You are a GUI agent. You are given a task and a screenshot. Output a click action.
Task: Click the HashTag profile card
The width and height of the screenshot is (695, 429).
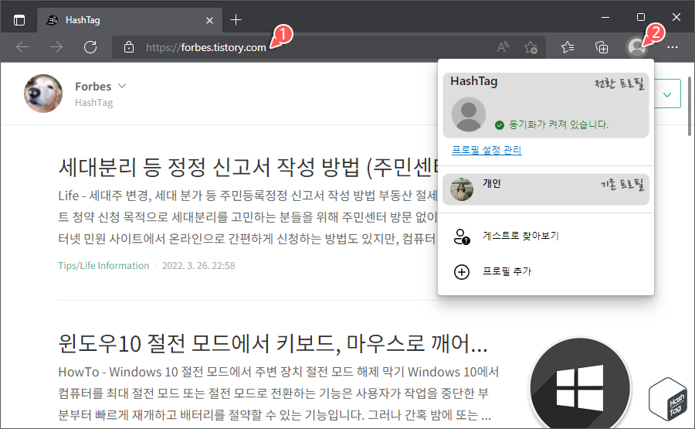[x=546, y=105]
